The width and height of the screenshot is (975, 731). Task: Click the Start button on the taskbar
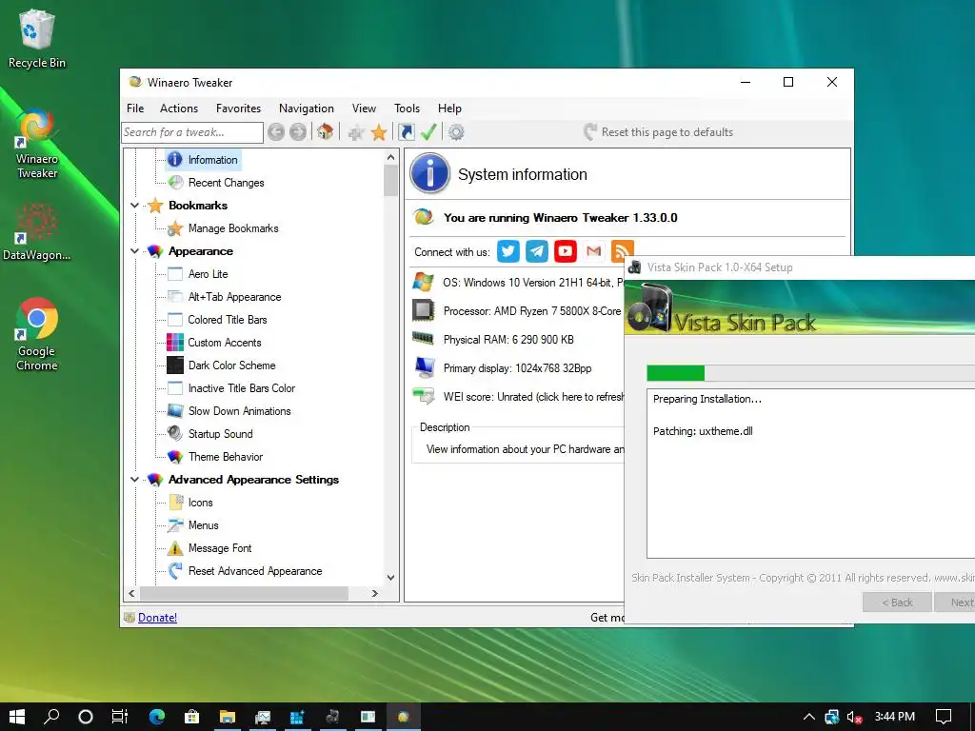tap(17, 717)
